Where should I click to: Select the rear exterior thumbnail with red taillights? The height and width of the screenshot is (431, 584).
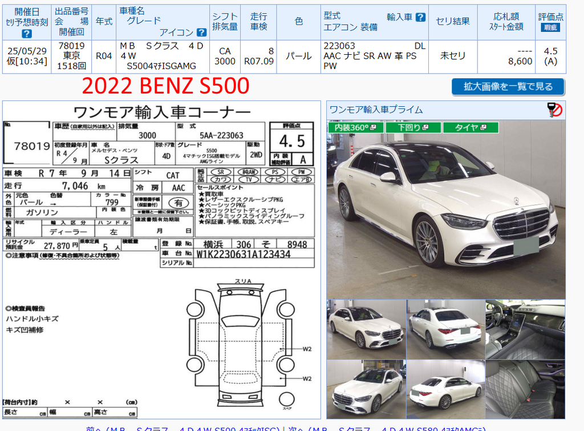point(446,329)
